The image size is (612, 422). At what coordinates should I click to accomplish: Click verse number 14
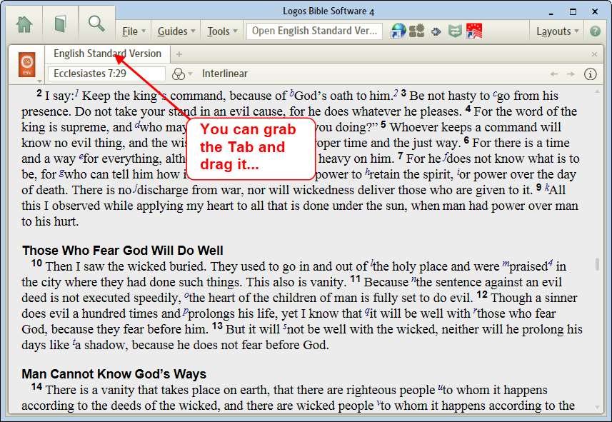click(x=36, y=386)
